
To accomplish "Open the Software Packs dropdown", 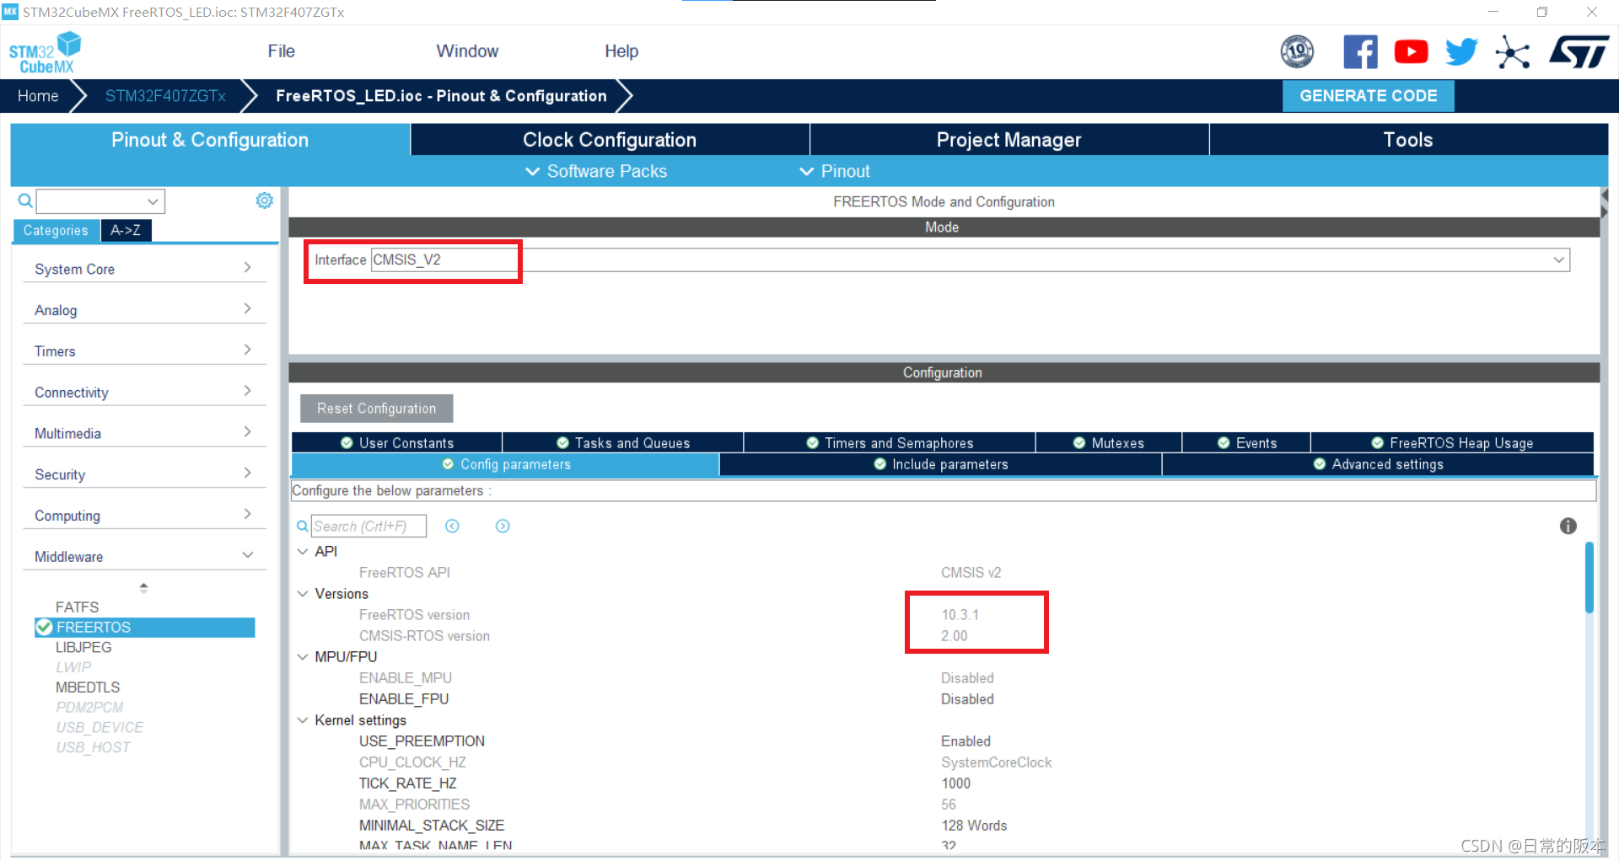I will (596, 171).
